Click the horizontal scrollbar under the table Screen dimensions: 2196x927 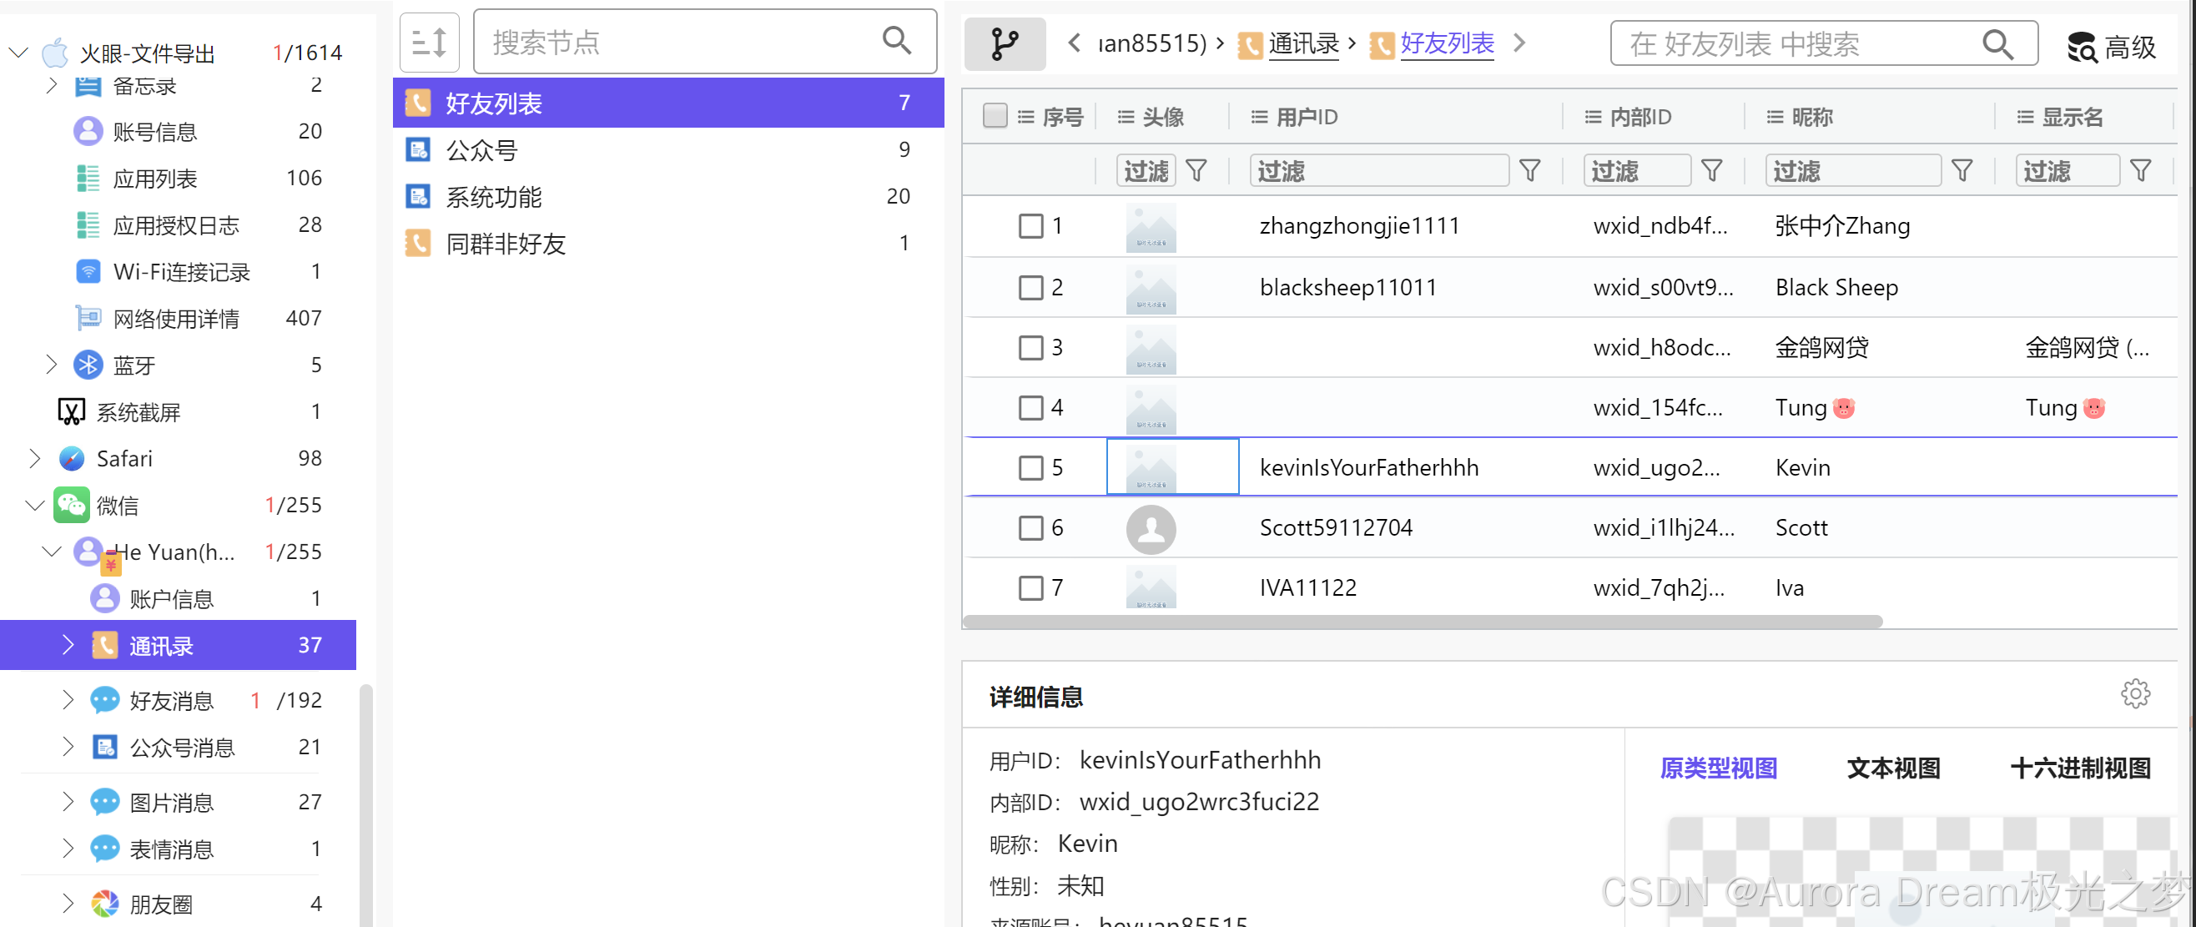click(1421, 622)
